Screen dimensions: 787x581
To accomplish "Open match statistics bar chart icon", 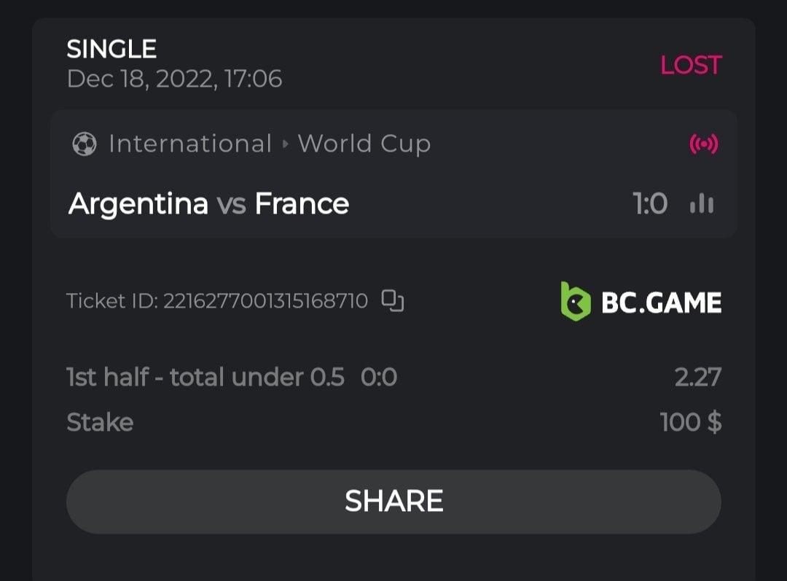I will [x=702, y=204].
